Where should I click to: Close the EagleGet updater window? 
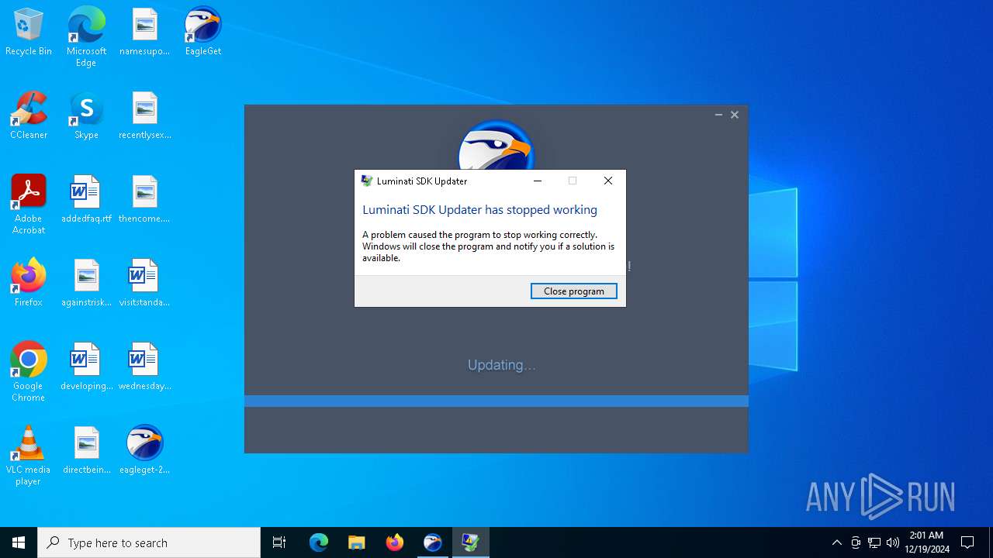click(x=735, y=115)
